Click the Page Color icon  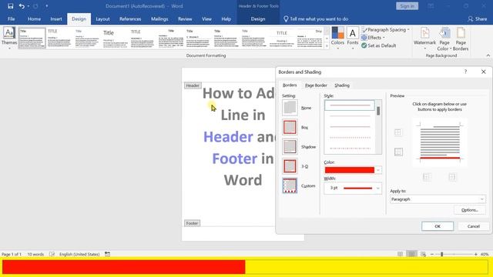(x=444, y=33)
